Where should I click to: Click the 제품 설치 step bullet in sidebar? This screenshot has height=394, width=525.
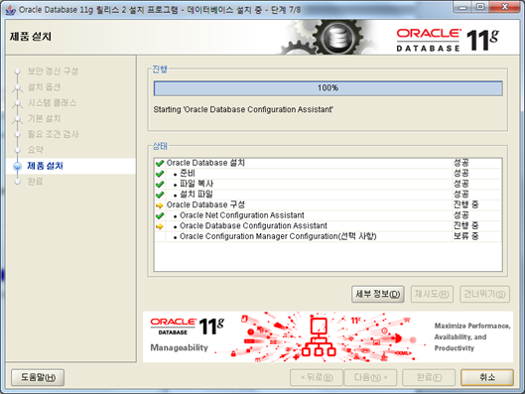17,166
